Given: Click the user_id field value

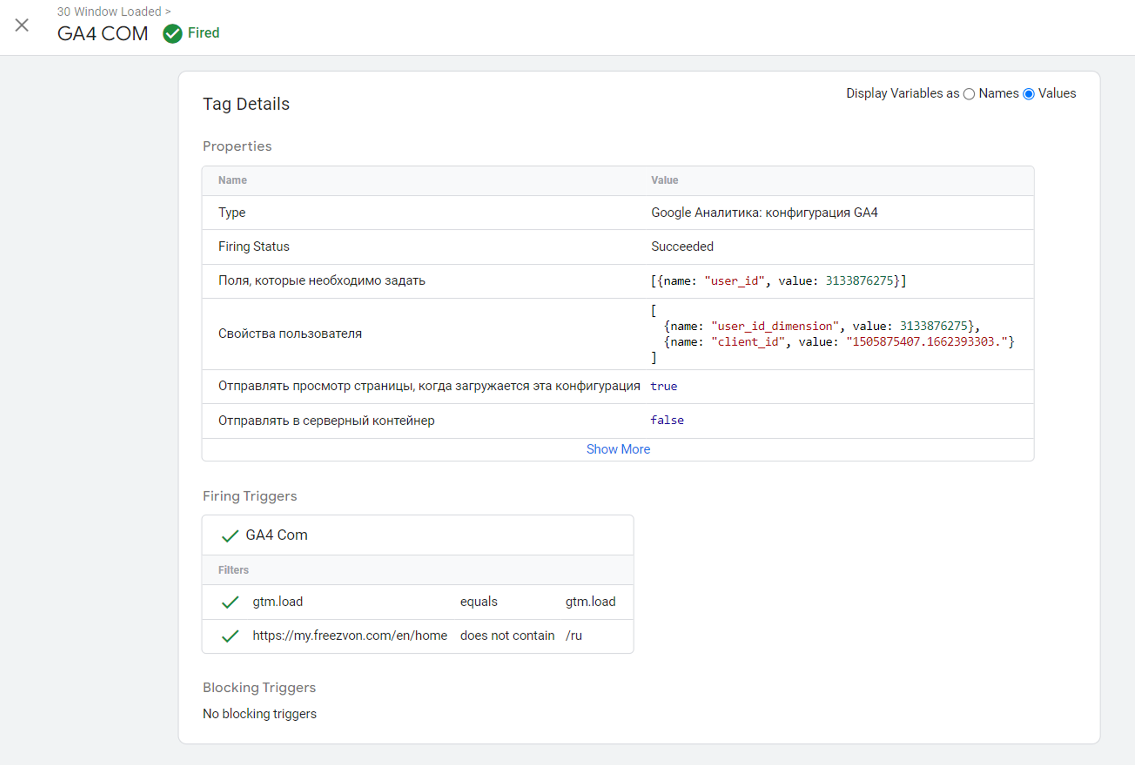Looking at the screenshot, I should click(x=859, y=281).
